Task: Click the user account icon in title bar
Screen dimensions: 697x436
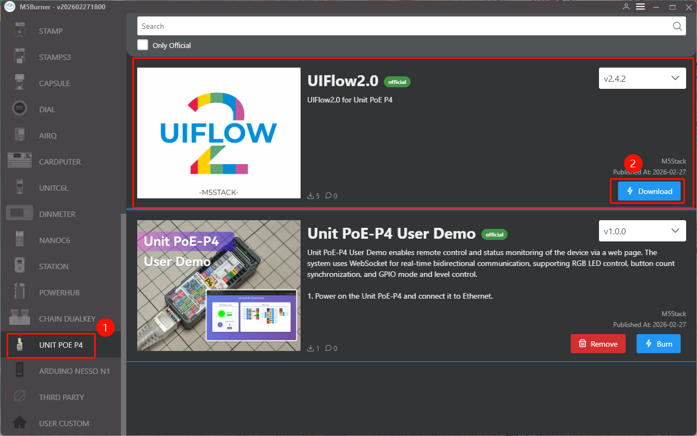Action: (x=626, y=7)
